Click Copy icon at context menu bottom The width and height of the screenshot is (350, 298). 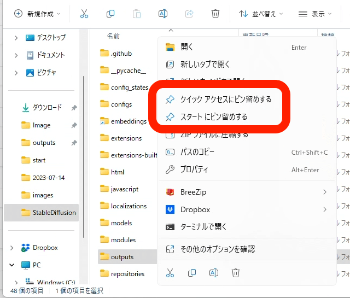click(192, 273)
